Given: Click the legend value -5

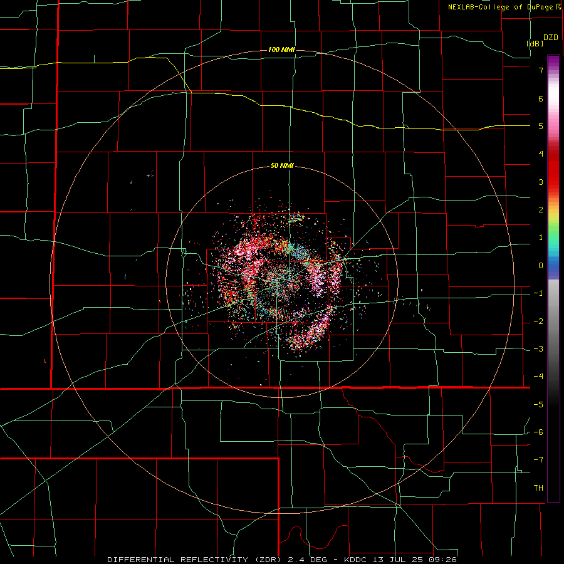Looking at the screenshot, I should click(538, 405).
